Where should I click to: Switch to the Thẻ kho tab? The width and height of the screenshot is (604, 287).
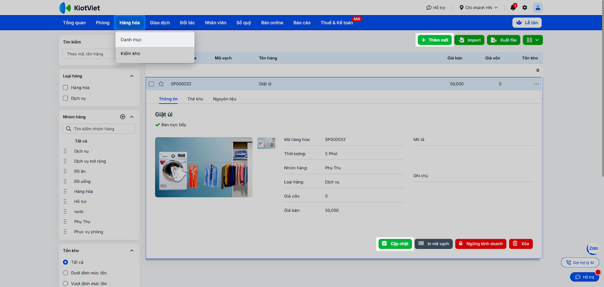[195, 99]
